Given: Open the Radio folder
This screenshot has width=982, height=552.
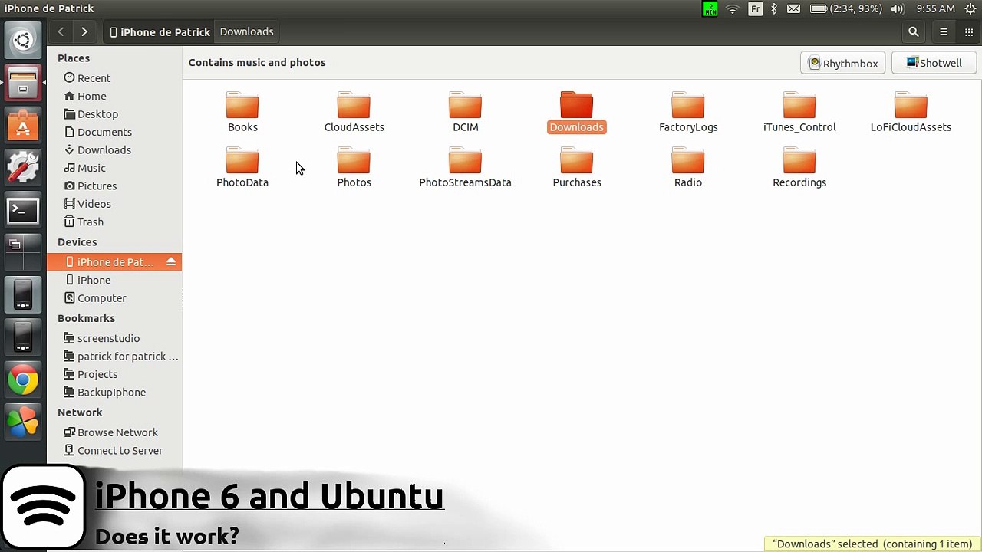Looking at the screenshot, I should [x=688, y=168].
